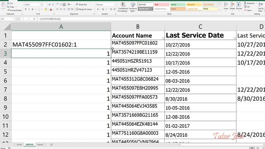Apply the Good cell style

(x=178, y=5)
